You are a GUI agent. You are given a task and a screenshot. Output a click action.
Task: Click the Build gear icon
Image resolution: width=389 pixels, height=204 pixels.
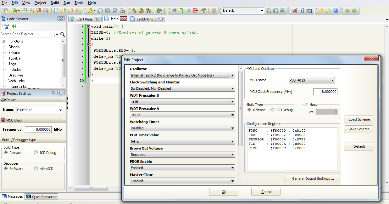[134, 11]
